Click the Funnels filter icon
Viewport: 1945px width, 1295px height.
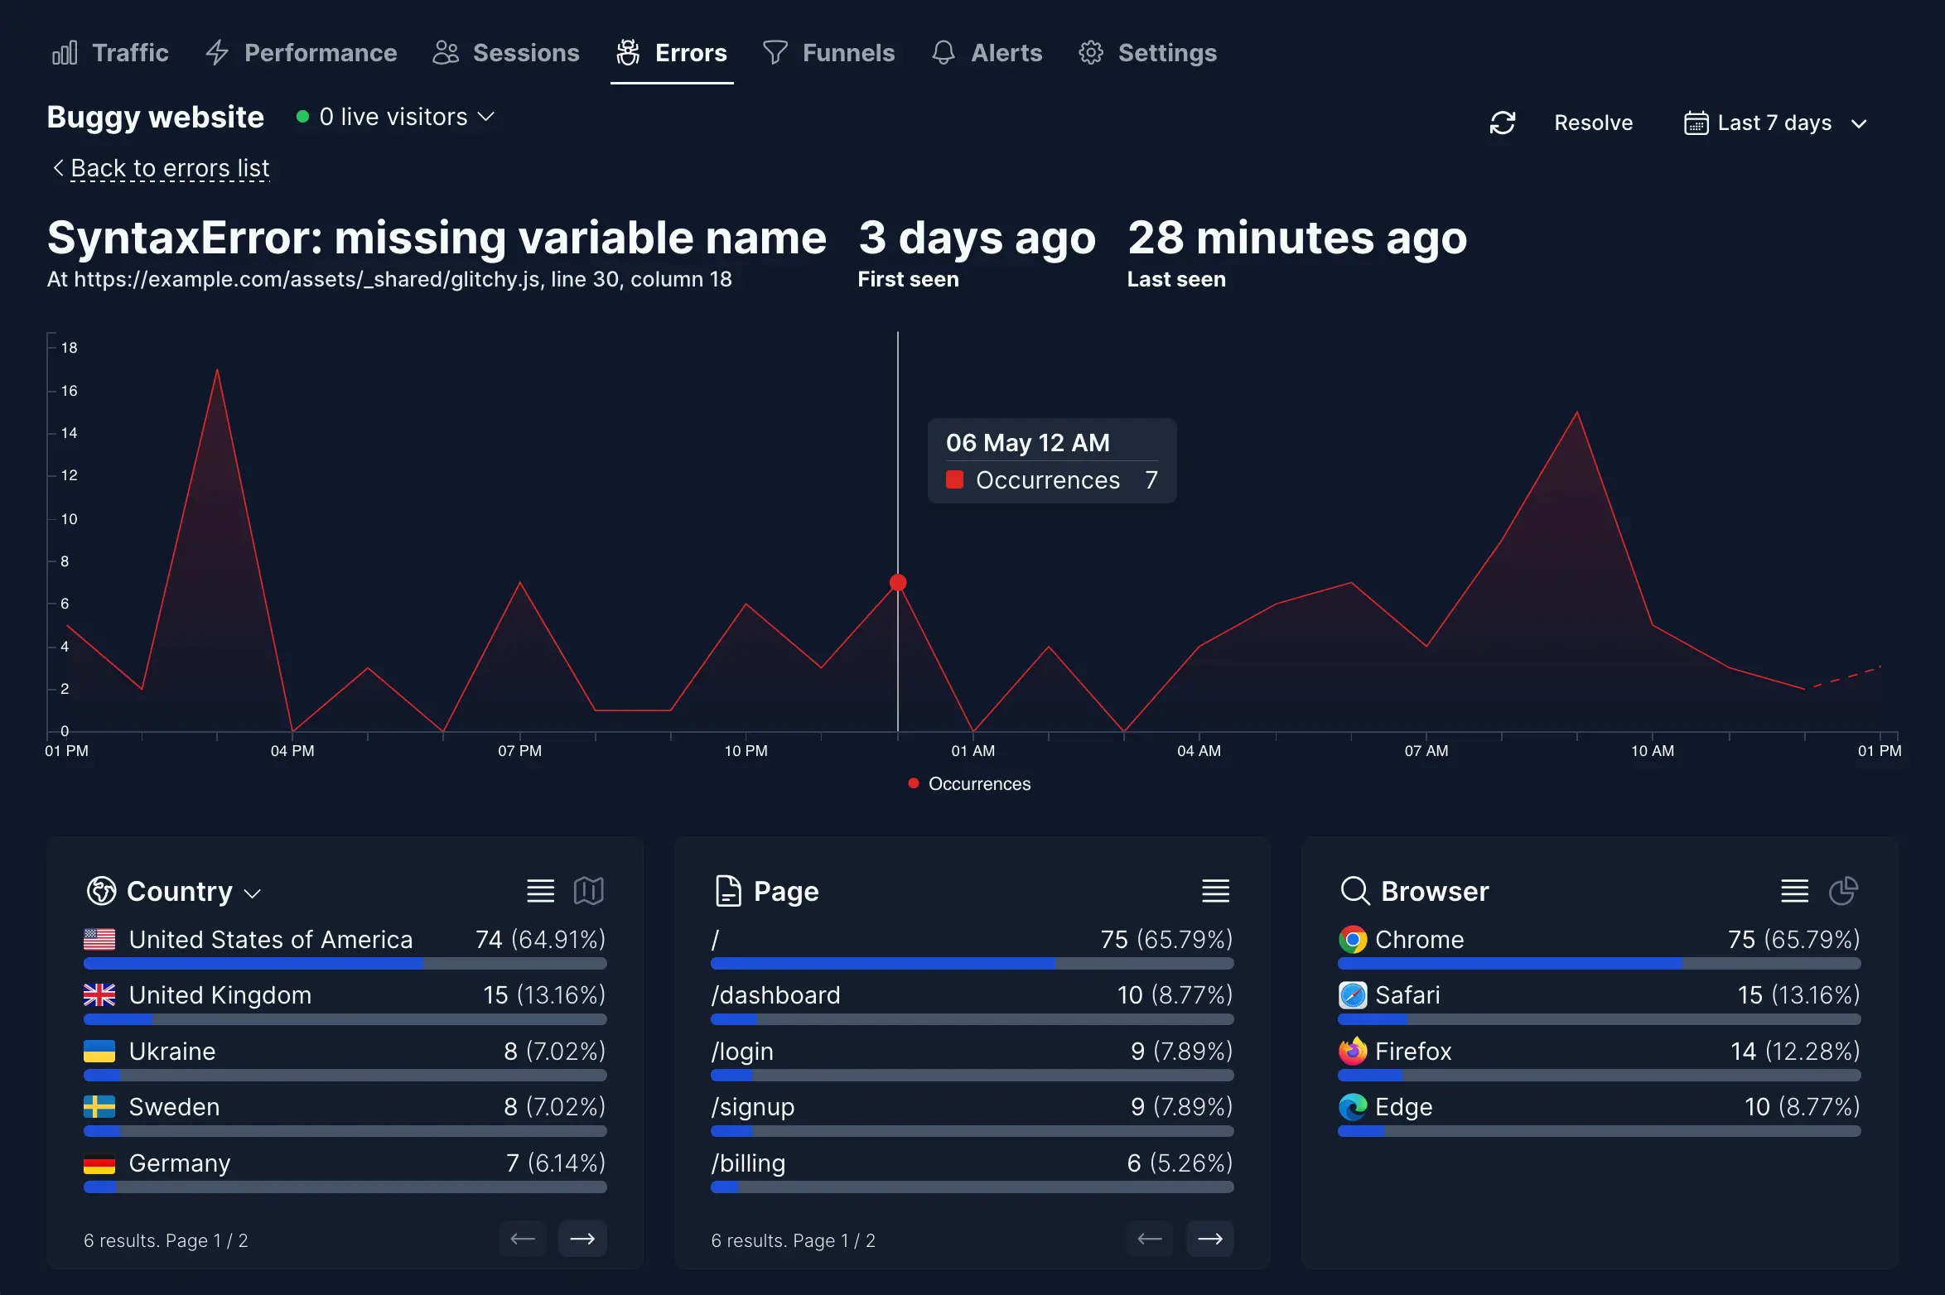pyautogui.click(x=774, y=52)
